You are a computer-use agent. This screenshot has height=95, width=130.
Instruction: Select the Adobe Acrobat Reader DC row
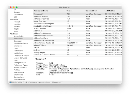click(x=77, y=43)
